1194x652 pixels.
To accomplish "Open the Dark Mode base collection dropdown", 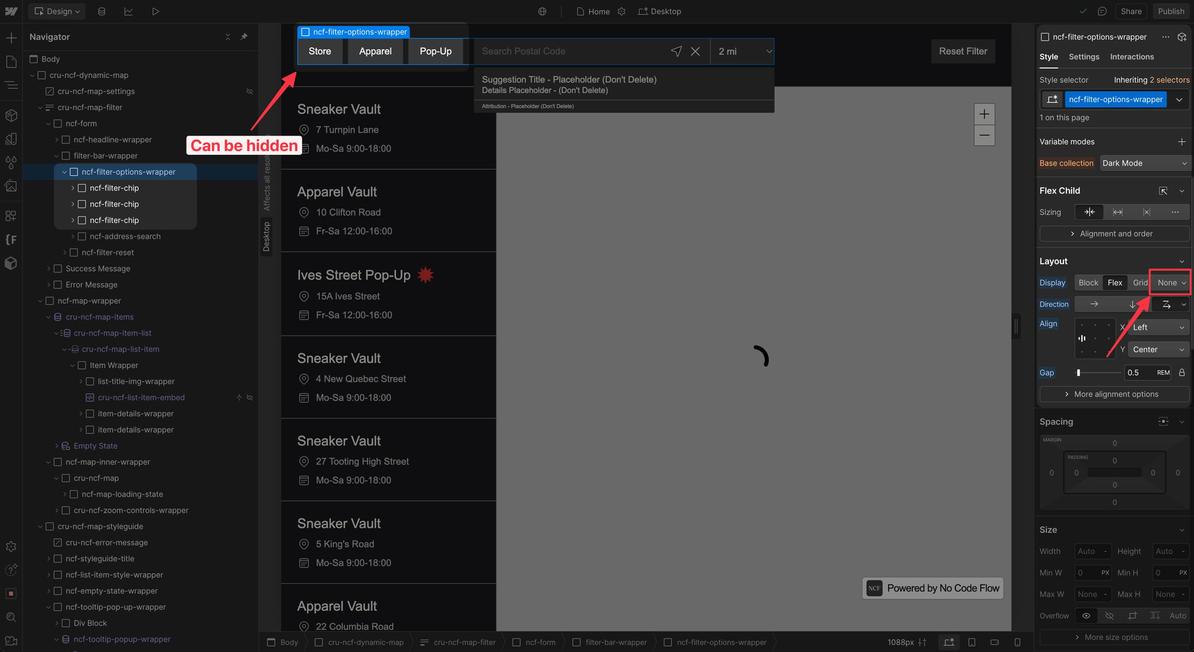I will [x=1144, y=163].
